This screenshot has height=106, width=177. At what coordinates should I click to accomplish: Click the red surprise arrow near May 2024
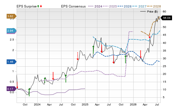point(53,76)
